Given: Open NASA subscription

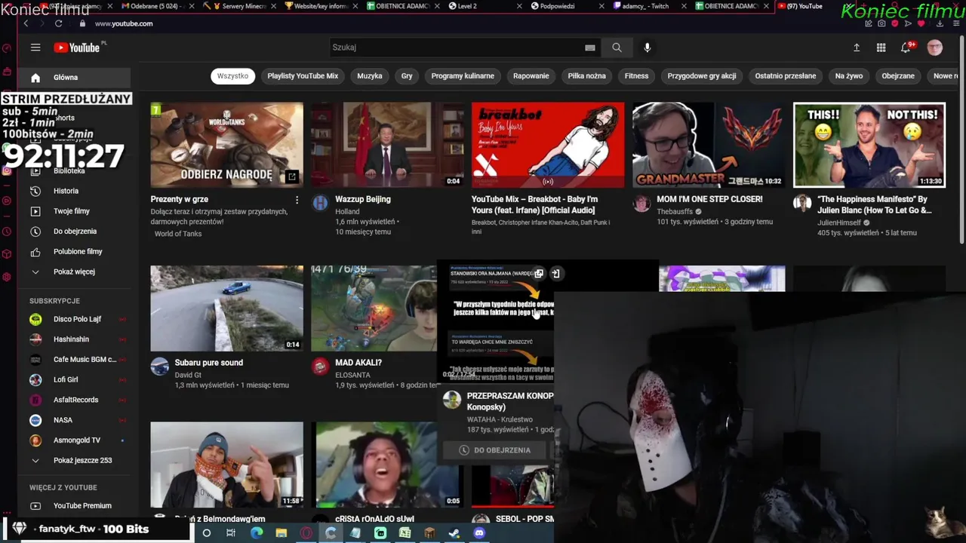Looking at the screenshot, I should point(74,420).
